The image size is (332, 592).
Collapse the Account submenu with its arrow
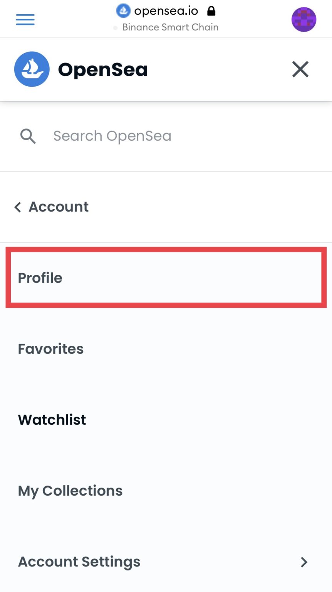point(17,207)
